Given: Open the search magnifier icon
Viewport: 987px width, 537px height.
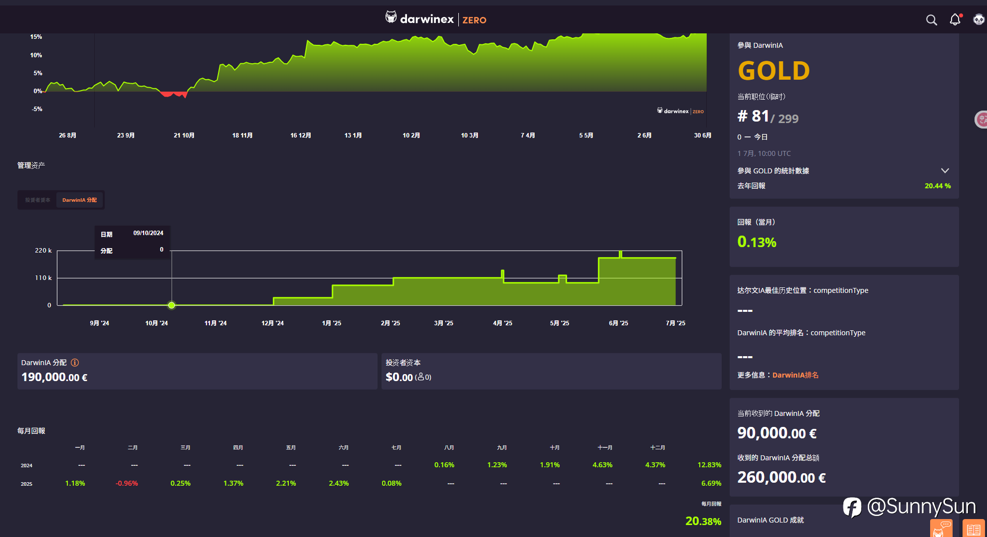Looking at the screenshot, I should tap(931, 20).
